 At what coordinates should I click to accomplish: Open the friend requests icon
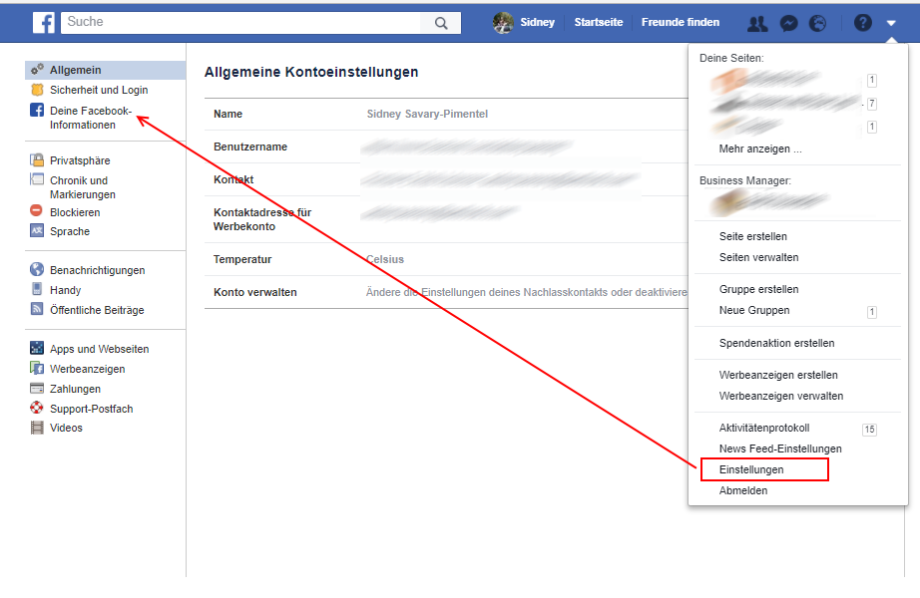tap(757, 24)
